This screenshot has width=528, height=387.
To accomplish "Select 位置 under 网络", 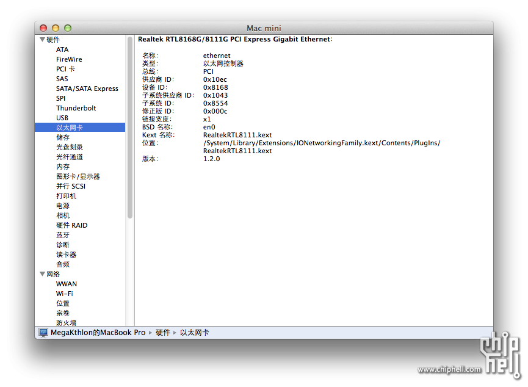I will (63, 303).
